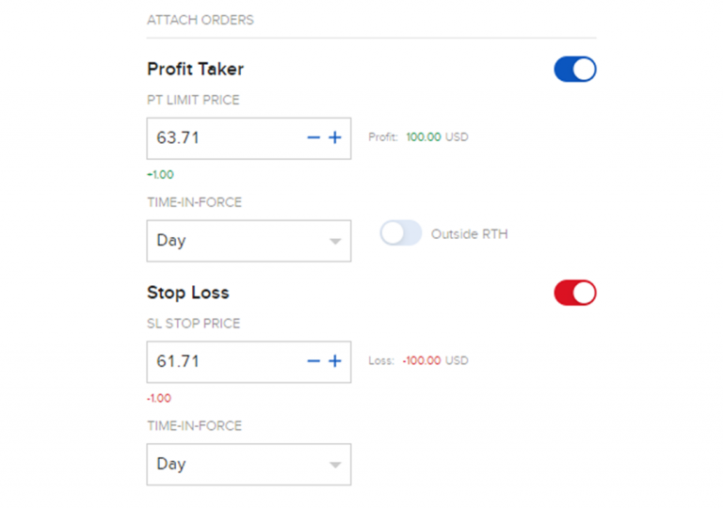The width and height of the screenshot is (723, 508).
Task: Click the green offset below PT price
Action: pyautogui.click(x=160, y=175)
